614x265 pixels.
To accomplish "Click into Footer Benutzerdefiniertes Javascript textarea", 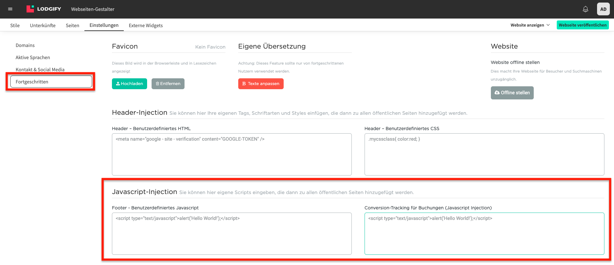I will [232, 234].
